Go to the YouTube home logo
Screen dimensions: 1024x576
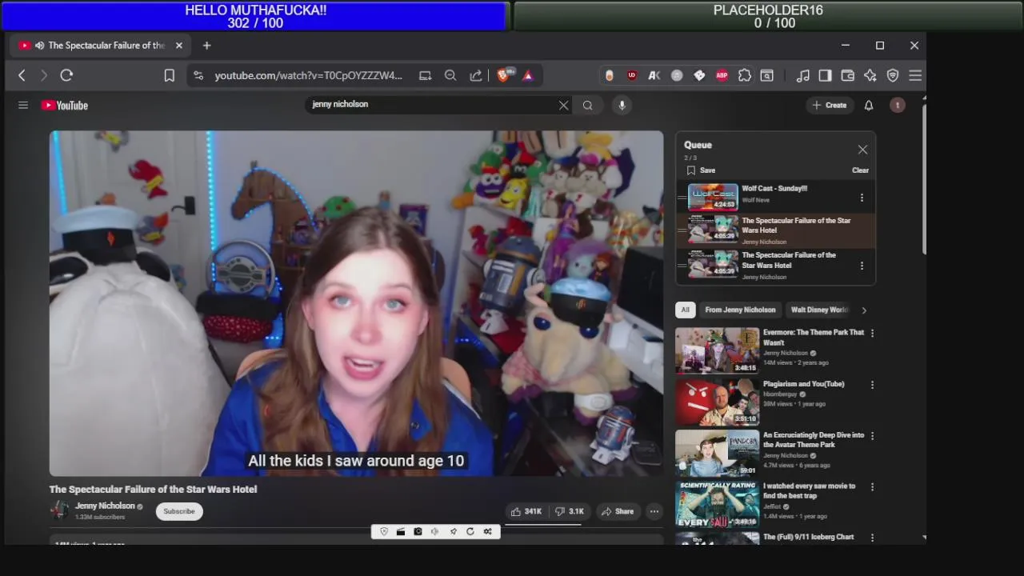pos(65,105)
